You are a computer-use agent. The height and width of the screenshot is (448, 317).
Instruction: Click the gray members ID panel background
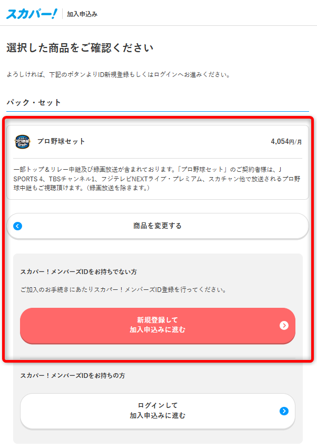coord(157,348)
